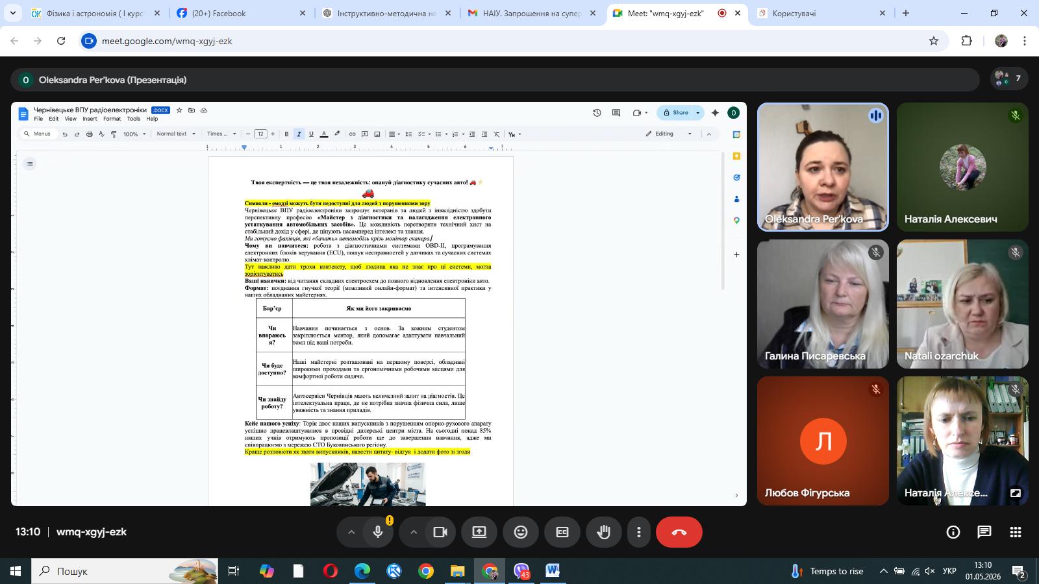The width and height of the screenshot is (1039, 584).
Task: Start presenting with the share screen icon
Action: point(479,532)
